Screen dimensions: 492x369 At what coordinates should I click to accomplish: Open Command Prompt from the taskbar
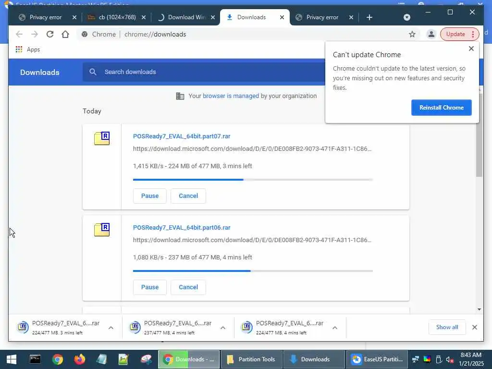(x=35, y=359)
